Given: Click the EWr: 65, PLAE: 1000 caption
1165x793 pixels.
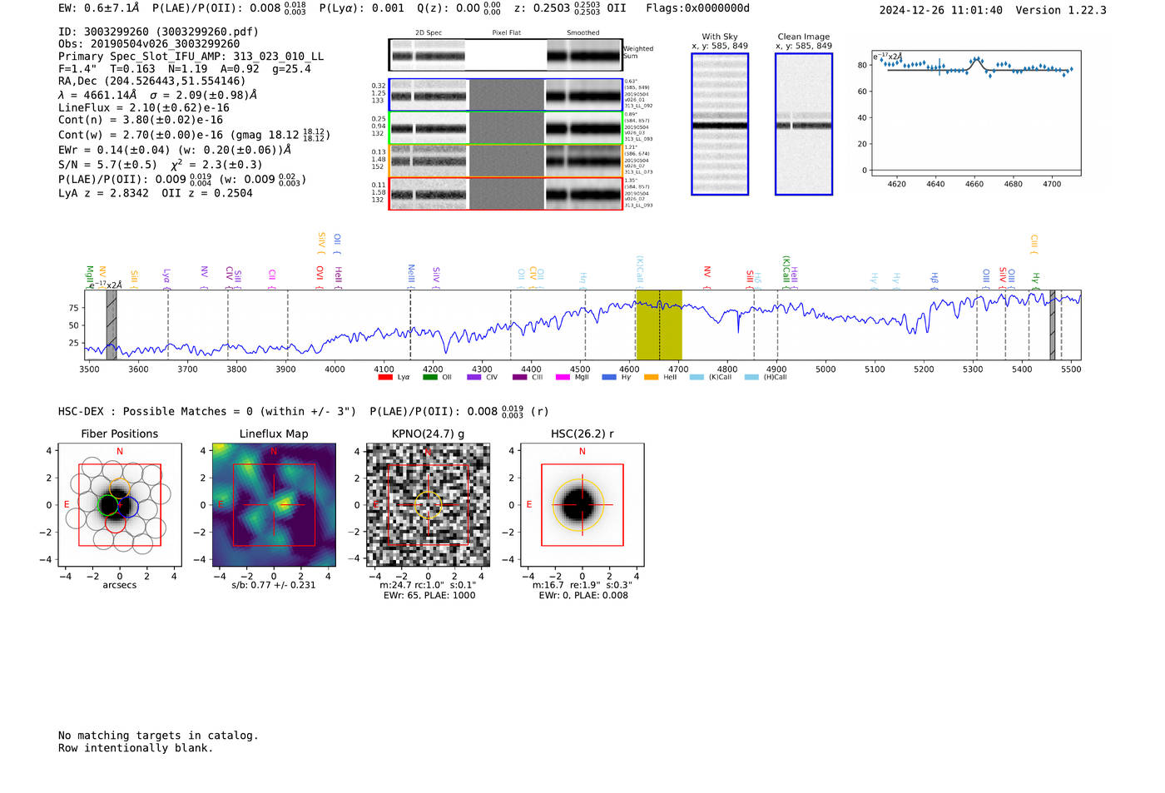Looking at the screenshot, I should (429, 596).
